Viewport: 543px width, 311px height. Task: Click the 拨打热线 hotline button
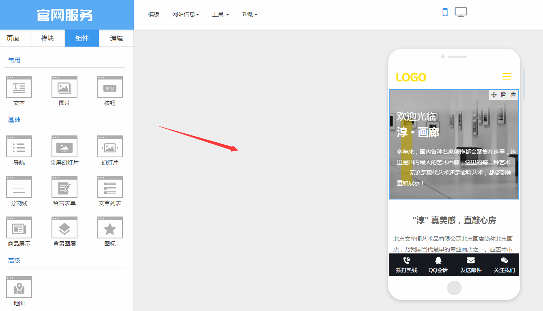click(x=406, y=265)
